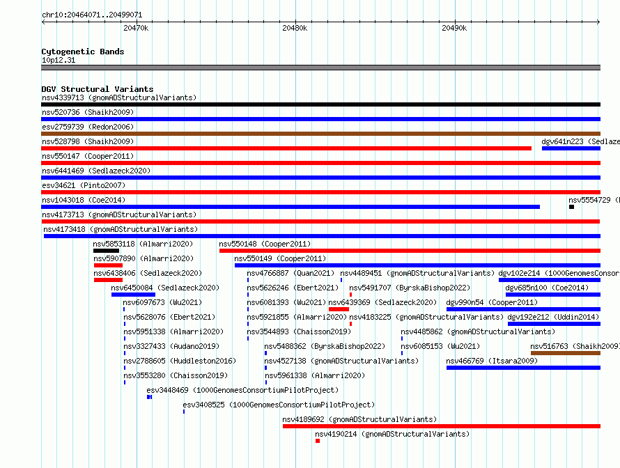Select the nsv6081393 (Wu2021) label

click(x=286, y=302)
